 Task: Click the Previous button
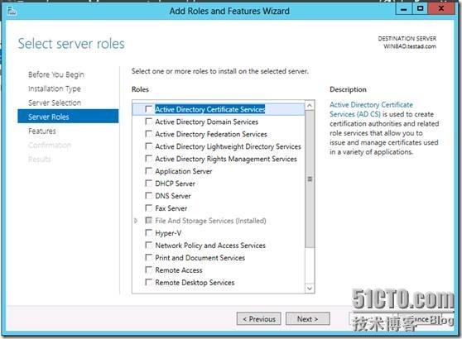click(259, 319)
